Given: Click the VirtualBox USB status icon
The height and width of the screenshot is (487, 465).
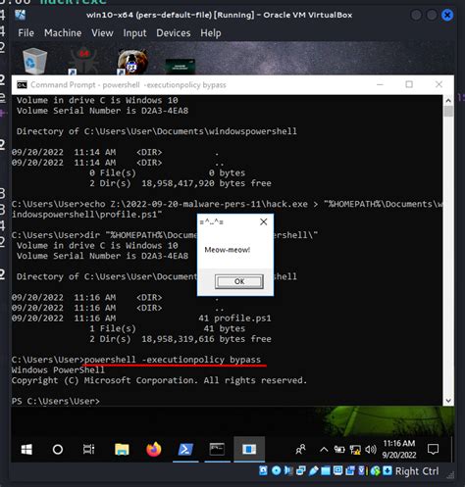Looking at the screenshot, I should (x=313, y=470).
